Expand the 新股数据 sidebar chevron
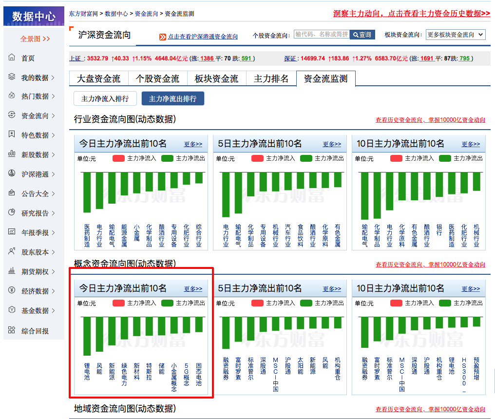Screen dimensions: 495x419 (53, 155)
